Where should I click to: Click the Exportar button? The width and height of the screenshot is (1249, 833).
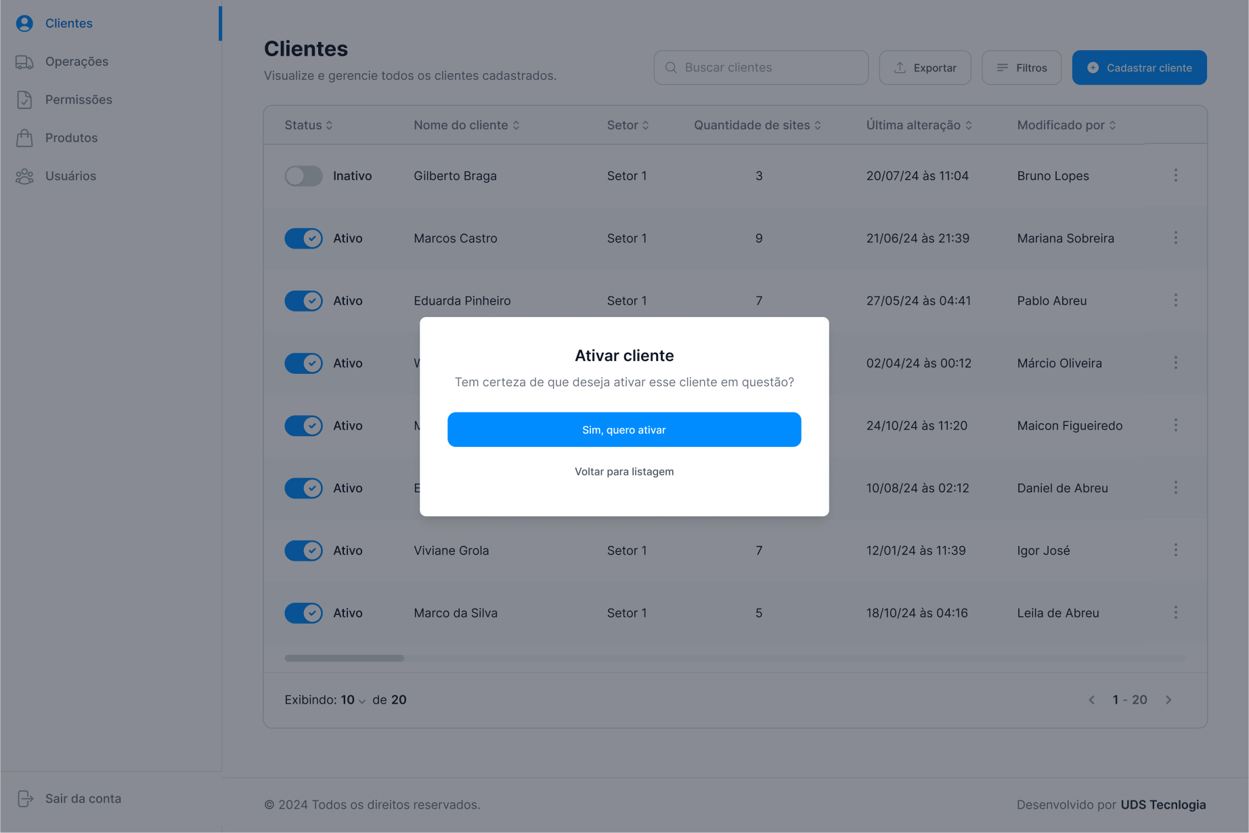point(925,68)
